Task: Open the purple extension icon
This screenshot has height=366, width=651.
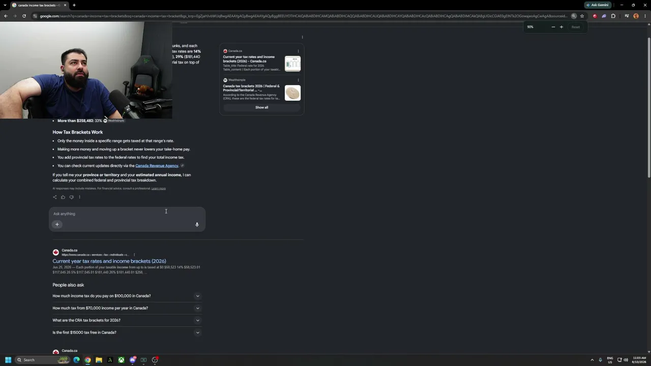Action: (x=604, y=16)
